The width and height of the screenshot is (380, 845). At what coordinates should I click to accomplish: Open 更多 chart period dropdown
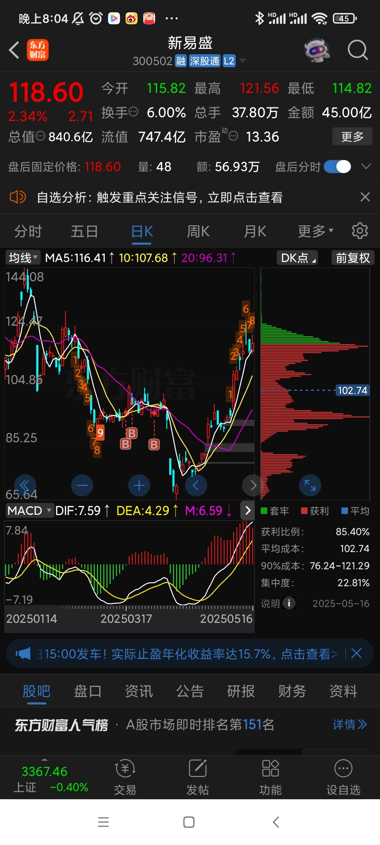pyautogui.click(x=316, y=231)
